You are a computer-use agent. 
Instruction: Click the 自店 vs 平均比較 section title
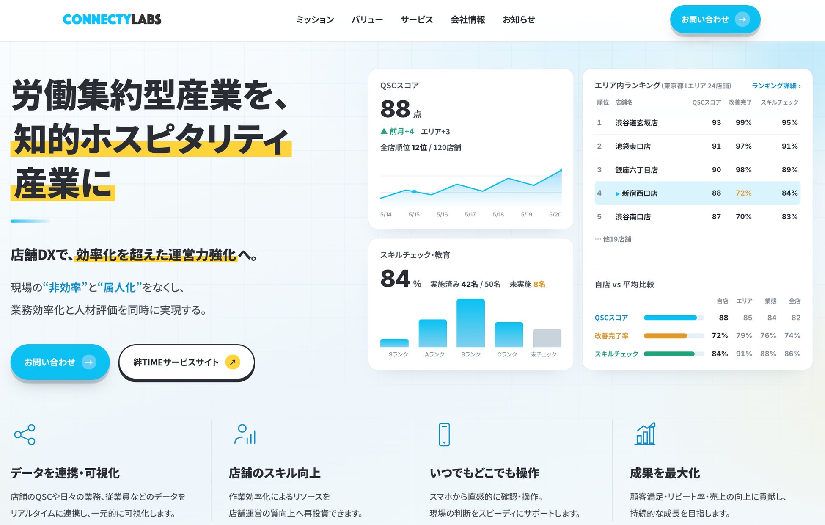click(x=624, y=285)
